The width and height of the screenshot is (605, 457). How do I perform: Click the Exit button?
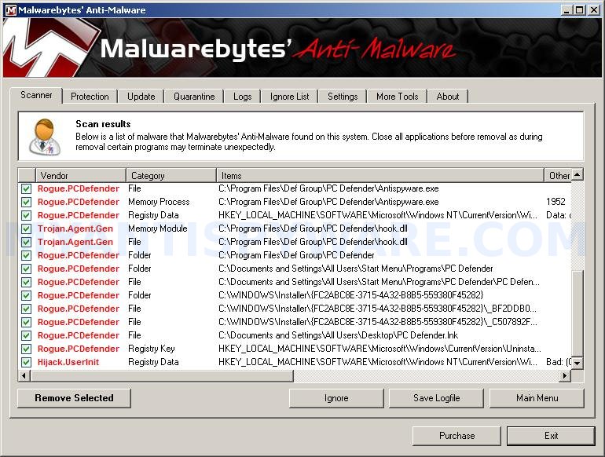coord(551,436)
